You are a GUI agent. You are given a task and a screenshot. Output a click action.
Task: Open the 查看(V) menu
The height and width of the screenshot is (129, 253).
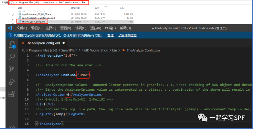pos(66,28)
